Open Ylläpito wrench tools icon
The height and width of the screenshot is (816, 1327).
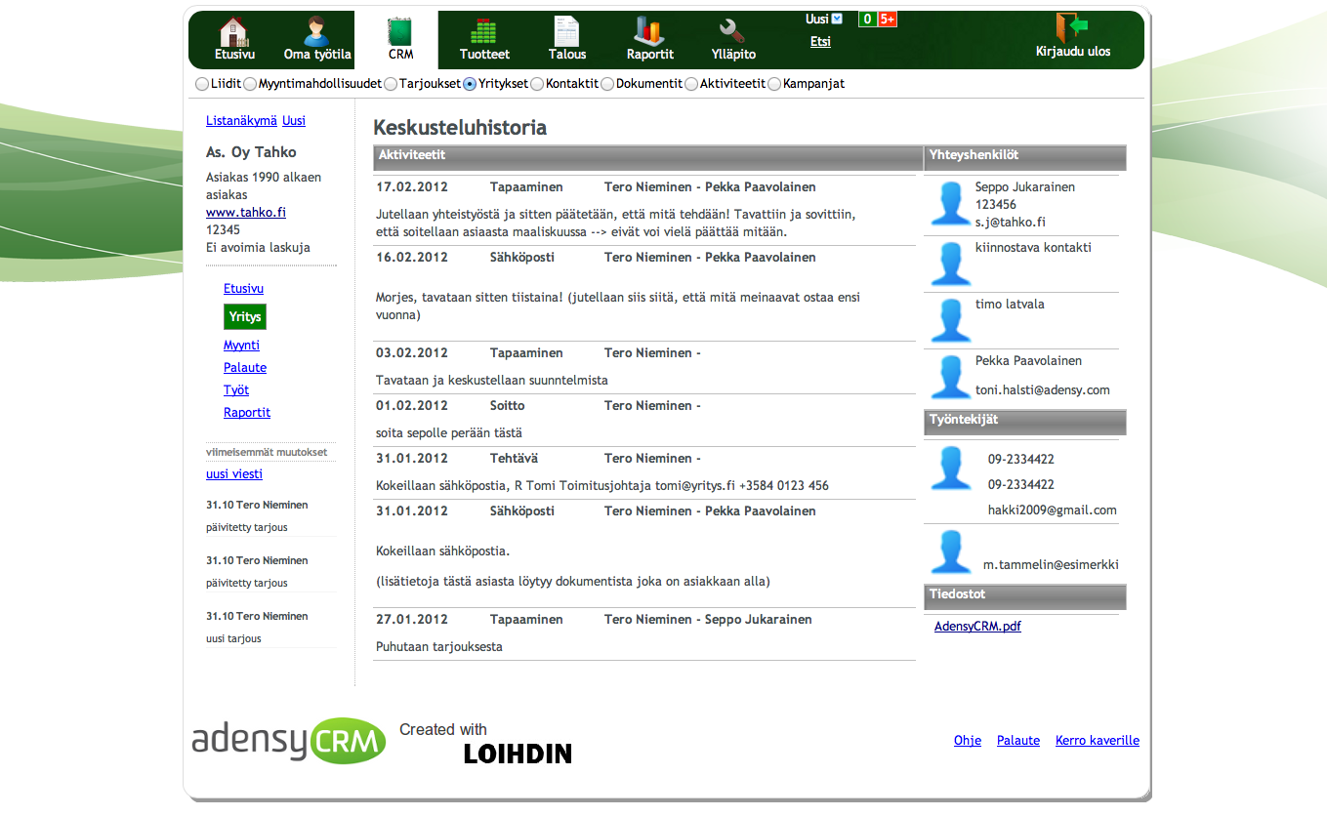(x=733, y=31)
